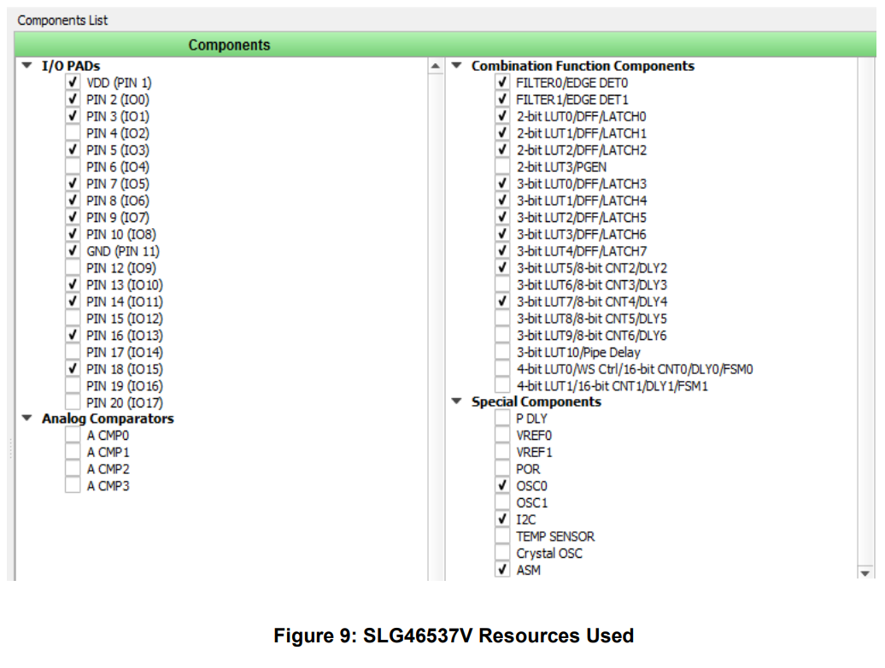Uncheck 3-bit LUT7/8-bit CNT4/DLY4 checkbox
The height and width of the screenshot is (668, 885).
point(502,302)
